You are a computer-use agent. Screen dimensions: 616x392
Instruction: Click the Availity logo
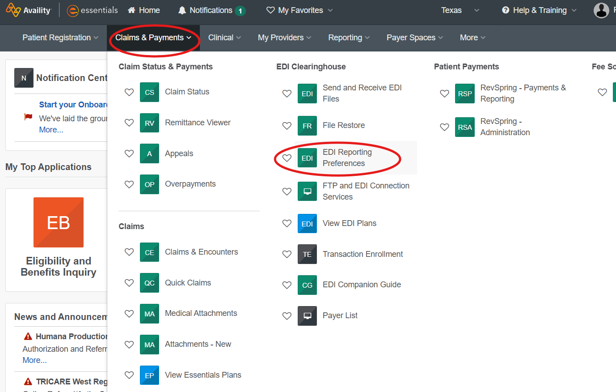(x=29, y=10)
